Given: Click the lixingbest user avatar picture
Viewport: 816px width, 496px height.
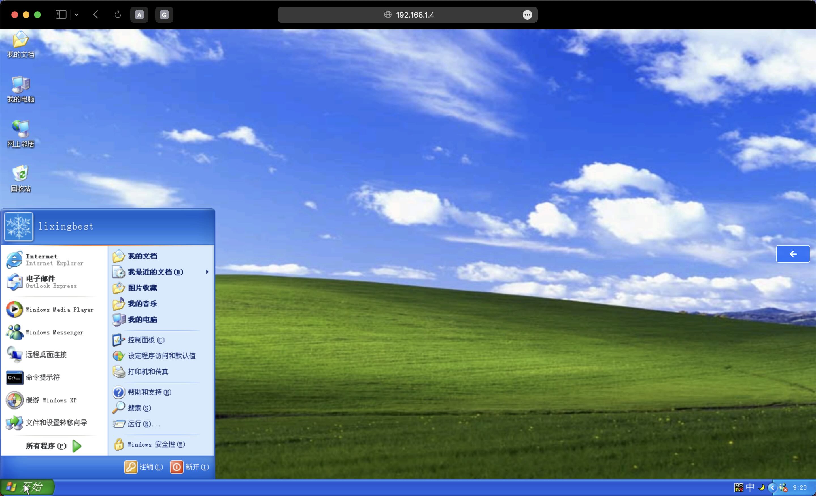Looking at the screenshot, I should tap(18, 227).
